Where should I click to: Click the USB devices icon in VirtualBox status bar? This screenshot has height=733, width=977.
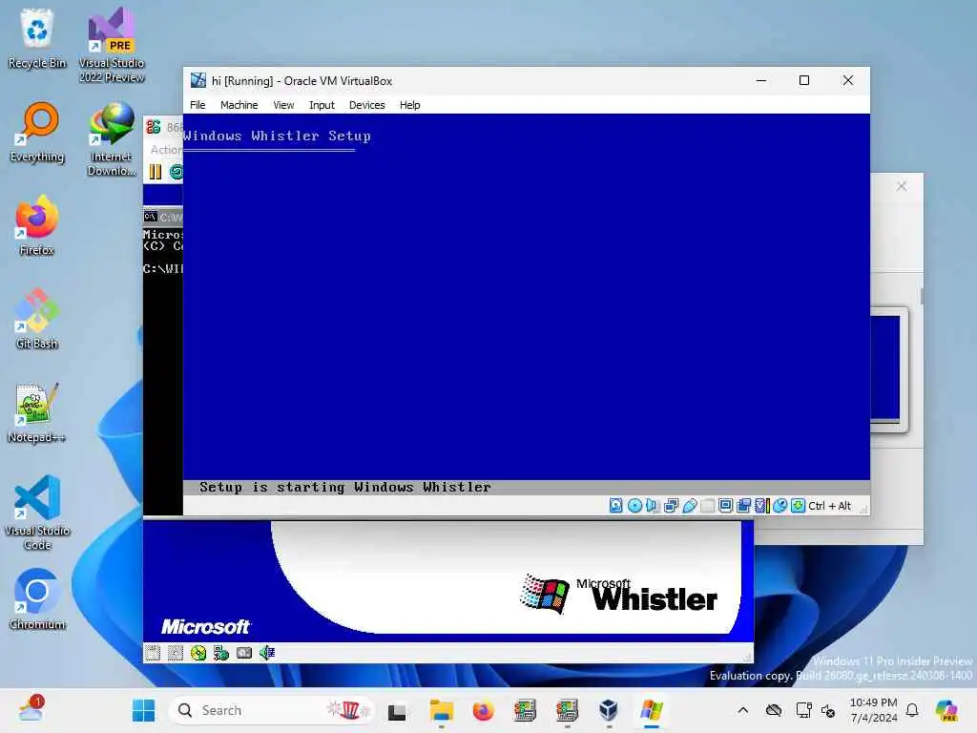[689, 506]
